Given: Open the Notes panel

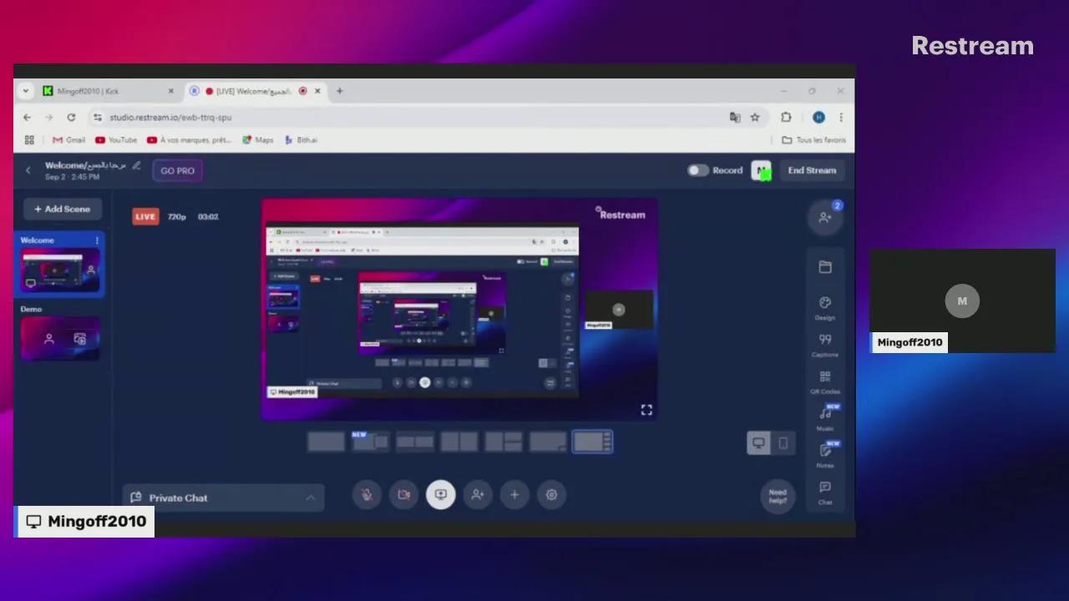Looking at the screenshot, I should (x=825, y=454).
